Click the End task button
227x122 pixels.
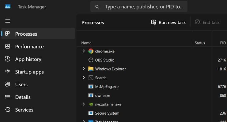[207, 22]
